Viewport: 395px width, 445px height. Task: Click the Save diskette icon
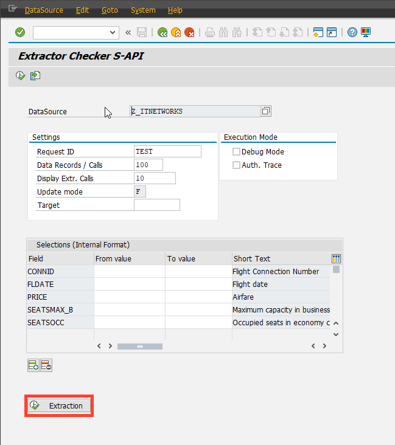click(142, 32)
